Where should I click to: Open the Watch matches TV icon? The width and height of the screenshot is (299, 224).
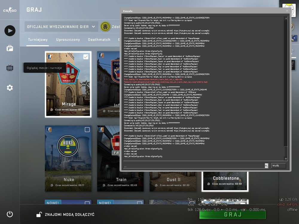10,68
